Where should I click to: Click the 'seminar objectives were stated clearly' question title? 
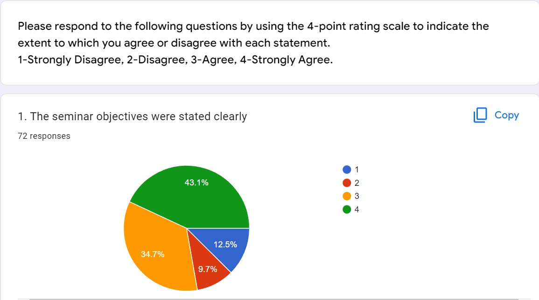point(132,116)
